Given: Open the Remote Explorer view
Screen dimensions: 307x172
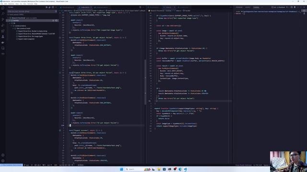Looking at the screenshot, I should pyautogui.click(x=3, y=48).
